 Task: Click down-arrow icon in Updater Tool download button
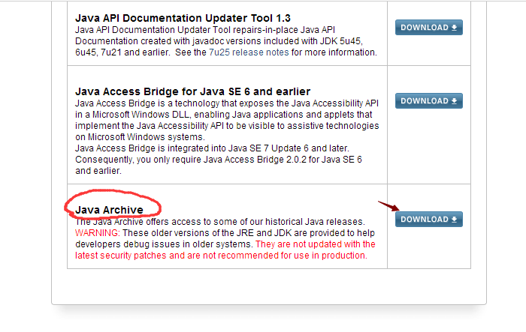pyautogui.click(x=455, y=28)
